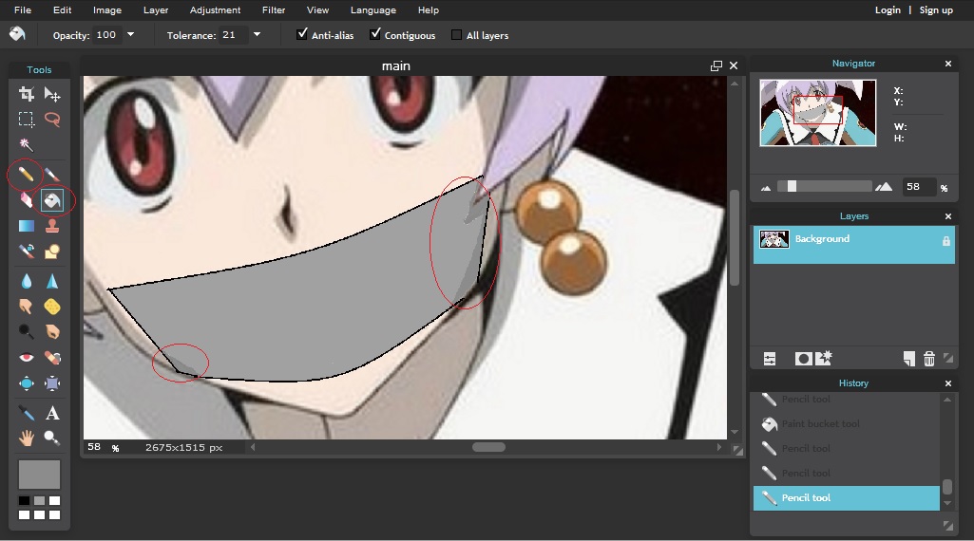Select the Zoom magnifier tool

52,438
